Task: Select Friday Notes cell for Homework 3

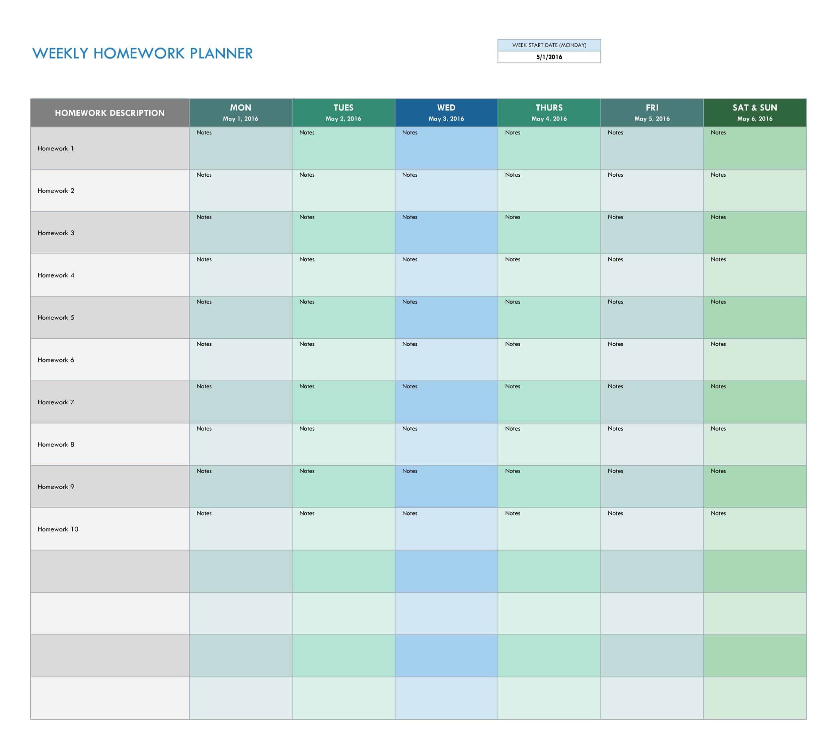Action: point(652,233)
